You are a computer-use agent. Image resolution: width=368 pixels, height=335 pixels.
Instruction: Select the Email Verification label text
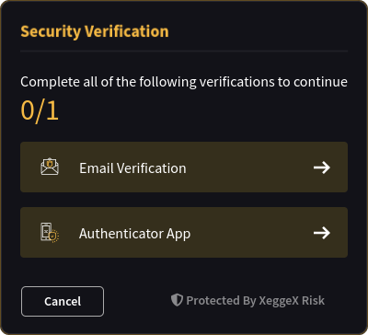point(132,168)
